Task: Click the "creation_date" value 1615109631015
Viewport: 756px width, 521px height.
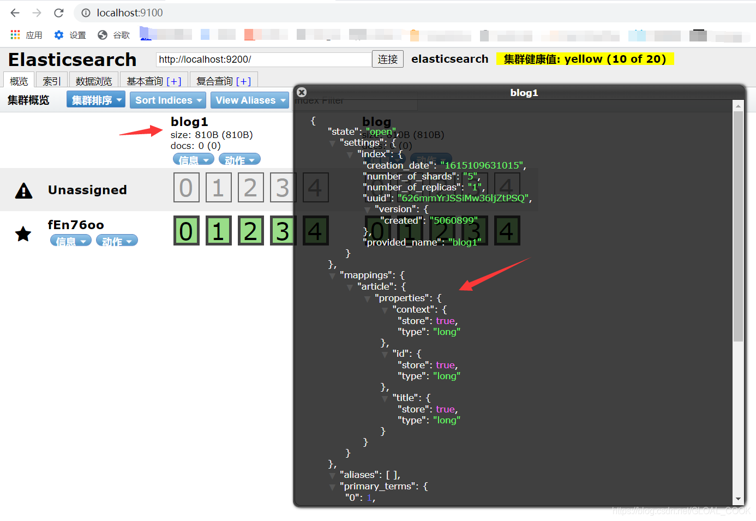Action: [482, 165]
